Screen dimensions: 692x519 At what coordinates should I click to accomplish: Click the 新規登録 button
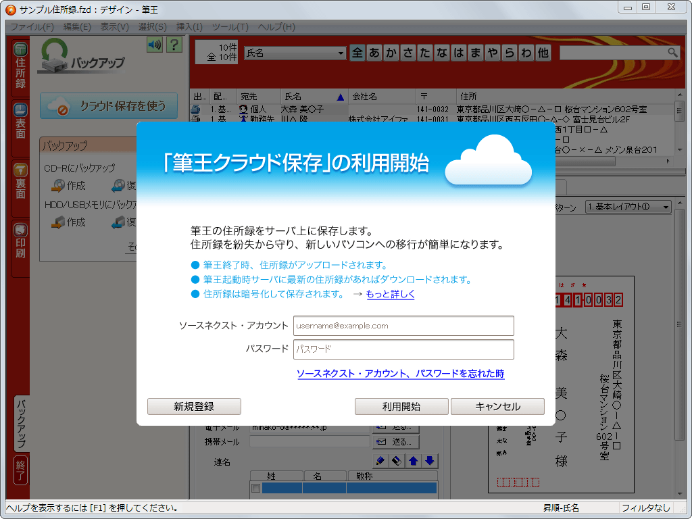(194, 406)
